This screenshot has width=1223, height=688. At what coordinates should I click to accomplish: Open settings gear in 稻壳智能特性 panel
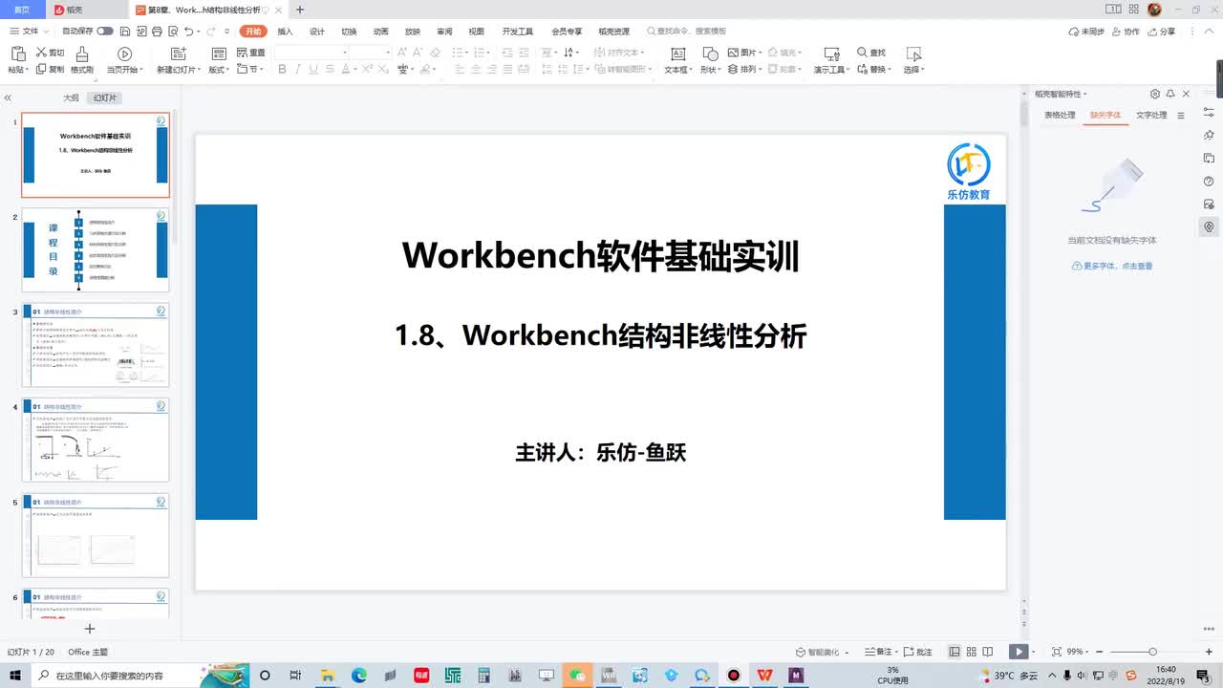click(1155, 94)
